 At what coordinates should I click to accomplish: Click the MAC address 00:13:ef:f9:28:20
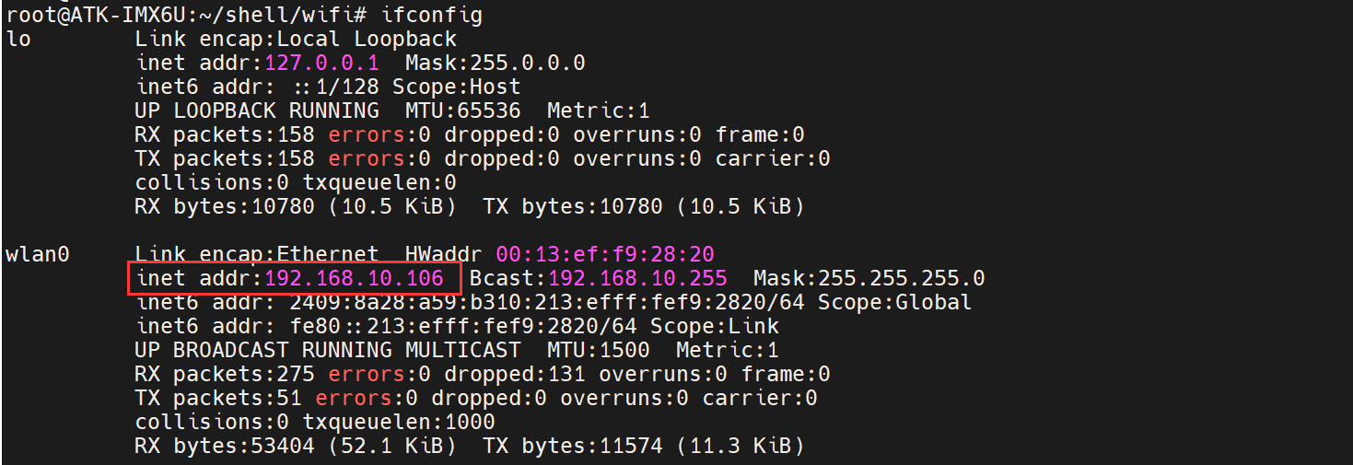click(x=605, y=254)
